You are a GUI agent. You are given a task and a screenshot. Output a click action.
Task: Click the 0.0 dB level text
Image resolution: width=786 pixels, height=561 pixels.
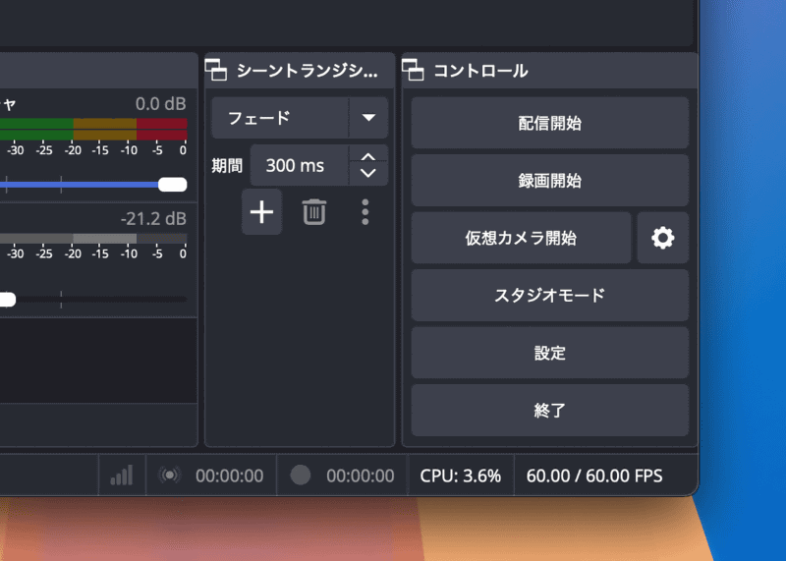click(160, 104)
